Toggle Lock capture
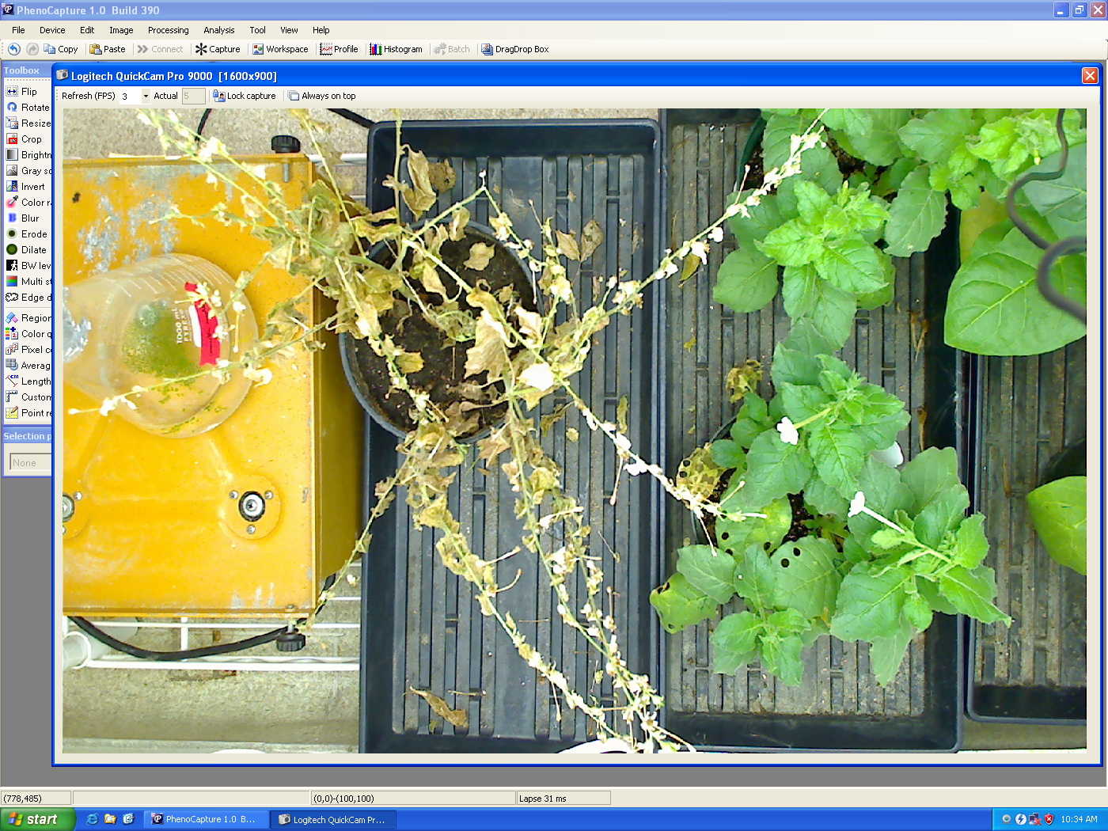The width and height of the screenshot is (1108, 831). [x=245, y=96]
